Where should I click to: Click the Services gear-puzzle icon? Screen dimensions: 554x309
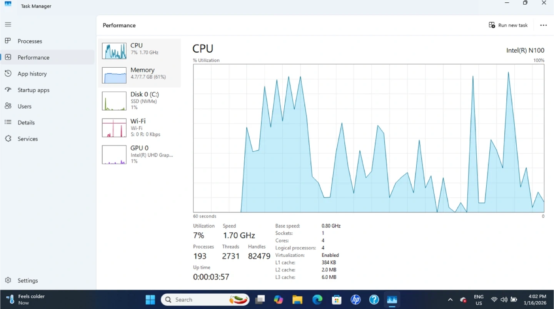point(8,139)
